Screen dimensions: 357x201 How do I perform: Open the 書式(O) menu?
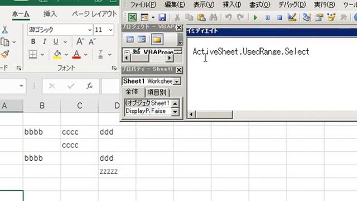click(x=260, y=4)
